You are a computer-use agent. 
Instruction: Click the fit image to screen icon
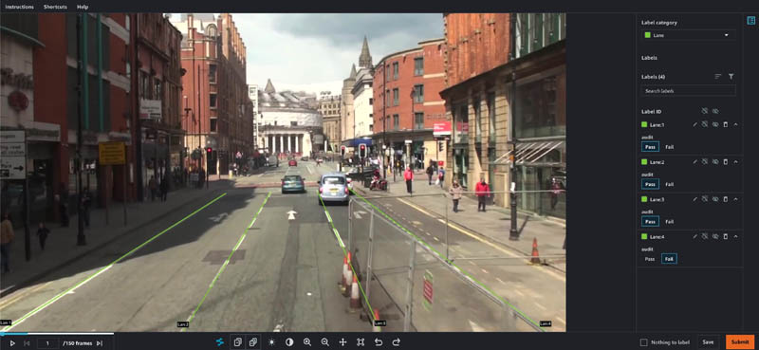coord(361,342)
